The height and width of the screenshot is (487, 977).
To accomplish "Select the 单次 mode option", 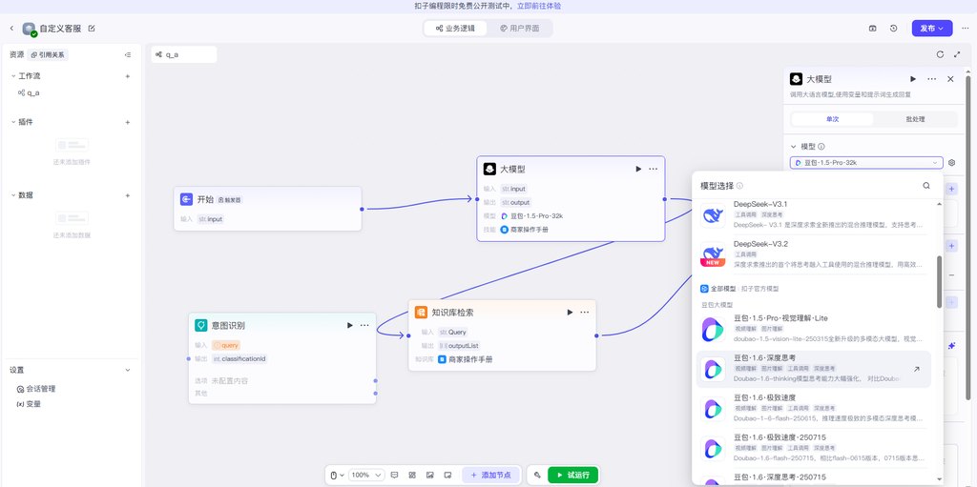I will [x=832, y=119].
